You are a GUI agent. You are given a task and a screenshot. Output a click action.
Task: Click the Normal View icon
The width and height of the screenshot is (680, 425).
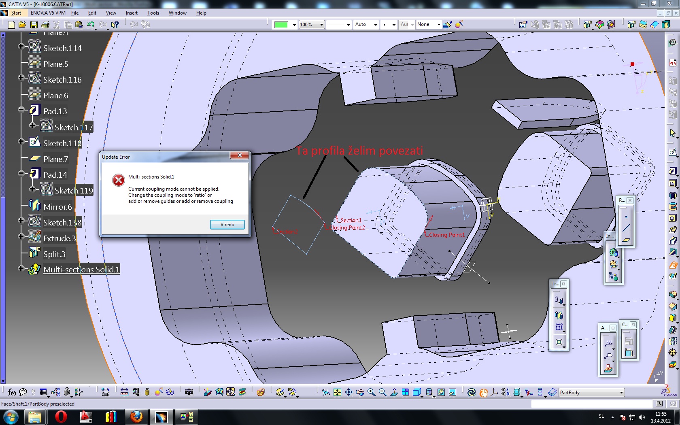(394, 392)
